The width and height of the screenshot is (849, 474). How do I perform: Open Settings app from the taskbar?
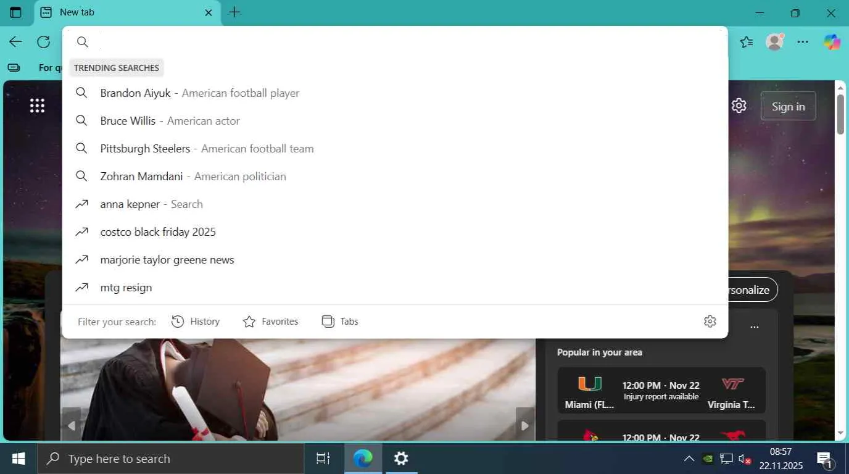(x=401, y=459)
